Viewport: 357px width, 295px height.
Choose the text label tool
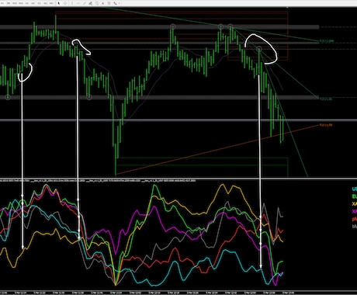(109, 3)
